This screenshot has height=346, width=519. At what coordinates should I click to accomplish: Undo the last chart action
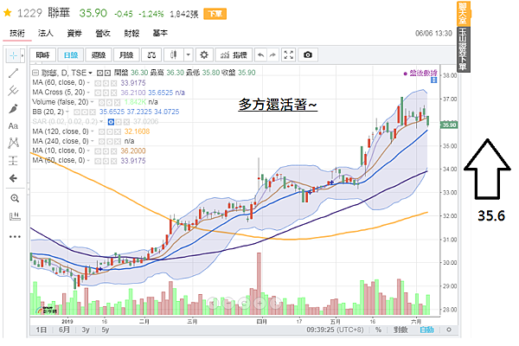click(261, 55)
